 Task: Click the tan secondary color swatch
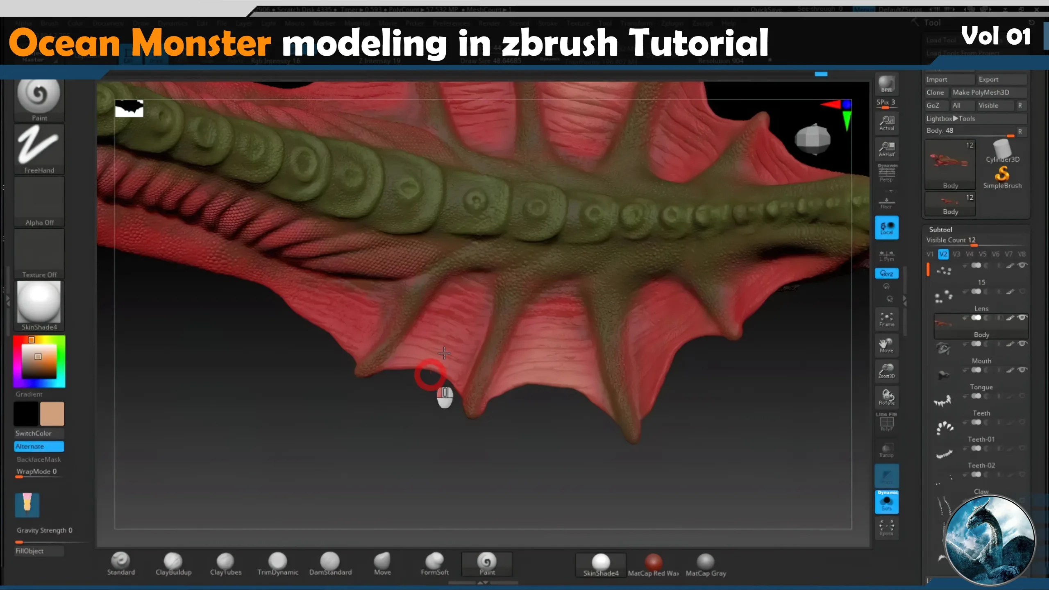pos(52,414)
